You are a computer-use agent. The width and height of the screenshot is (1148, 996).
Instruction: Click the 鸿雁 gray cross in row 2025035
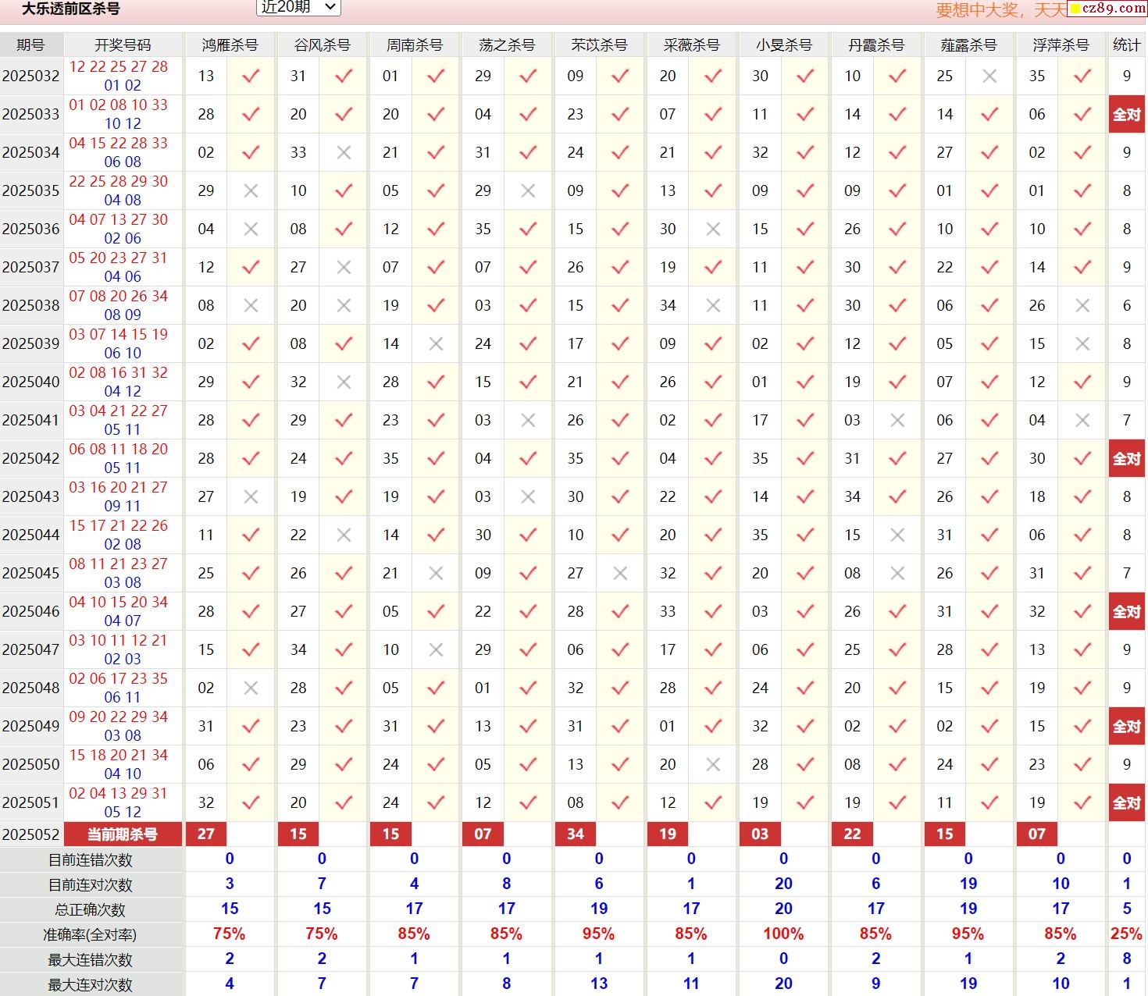click(x=251, y=191)
